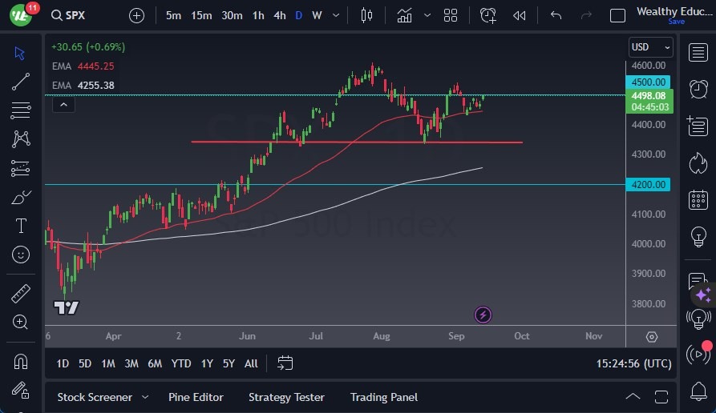The image size is (716, 413).
Task: Toggle magnet mode for drawings
Action: (x=21, y=361)
